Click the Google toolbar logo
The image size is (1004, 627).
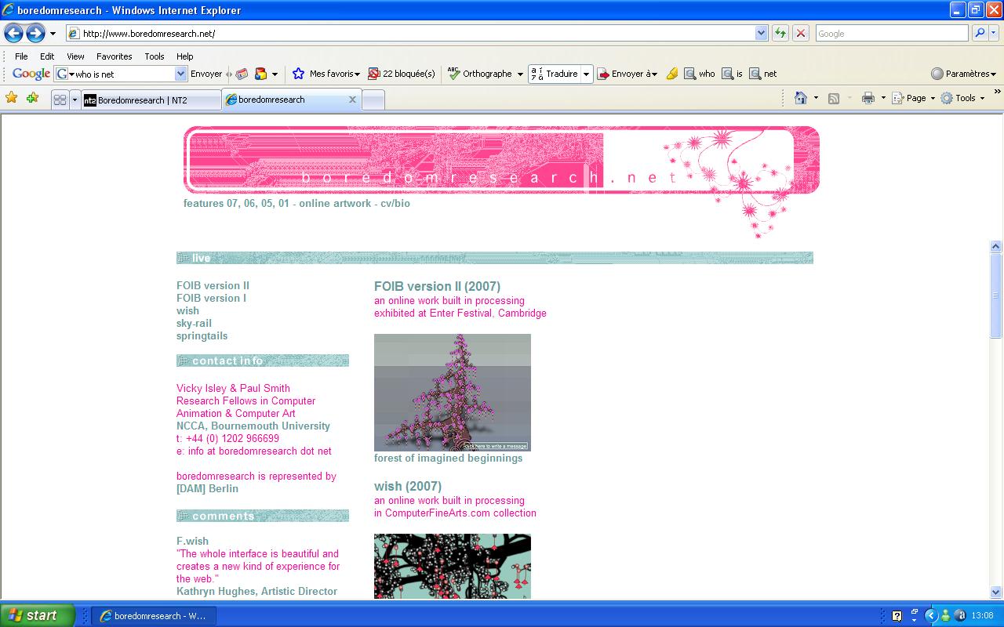point(31,74)
